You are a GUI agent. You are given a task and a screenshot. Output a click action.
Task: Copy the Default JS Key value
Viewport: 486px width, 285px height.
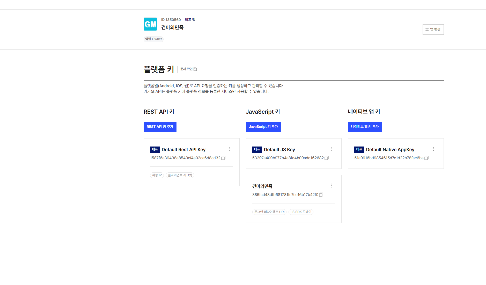point(327,158)
